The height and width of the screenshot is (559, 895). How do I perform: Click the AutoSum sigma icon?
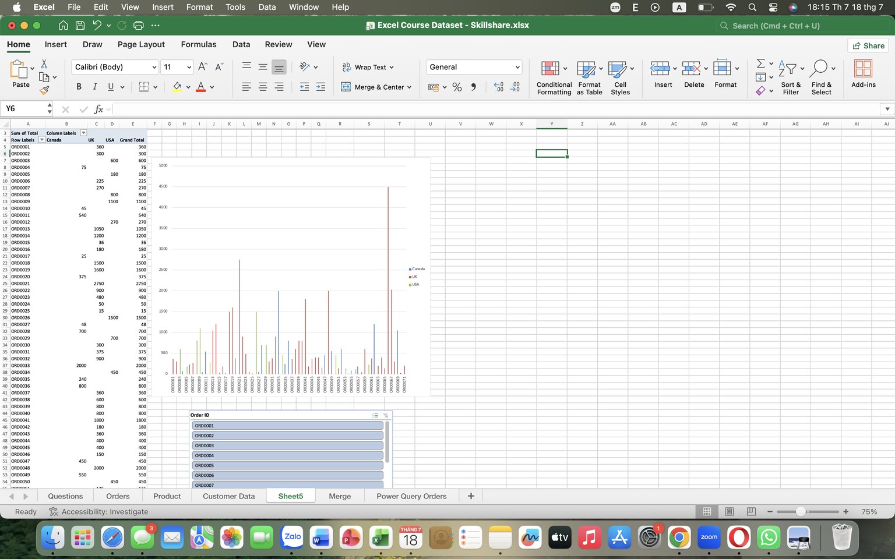tap(760, 63)
